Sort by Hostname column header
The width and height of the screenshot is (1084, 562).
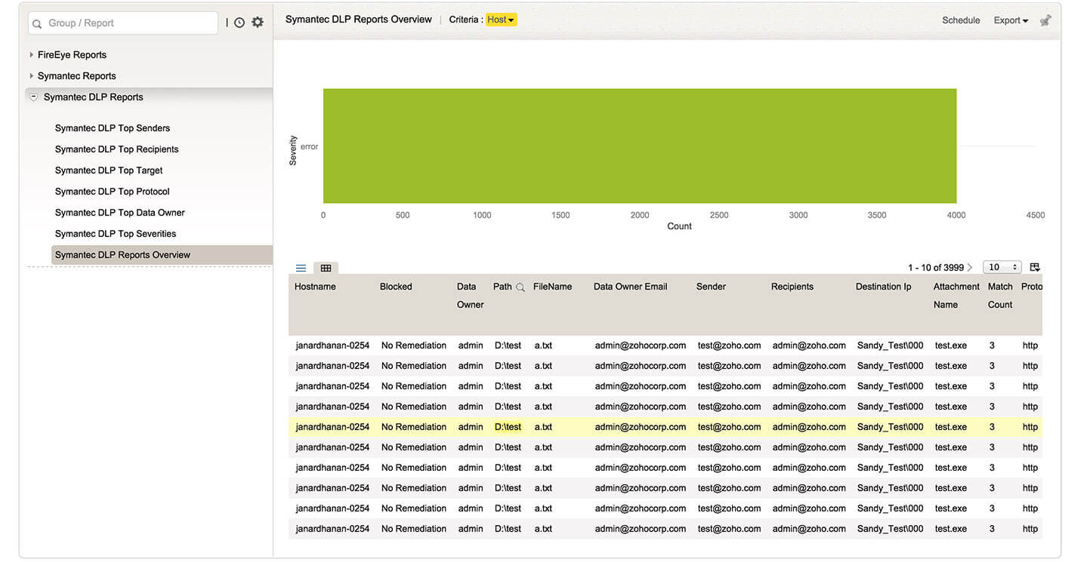click(x=315, y=287)
